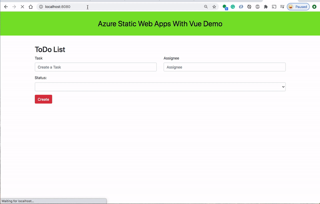Screen dimensions: 320x204
Task: Click the browser forward arrow
Action: tap(14, 7)
